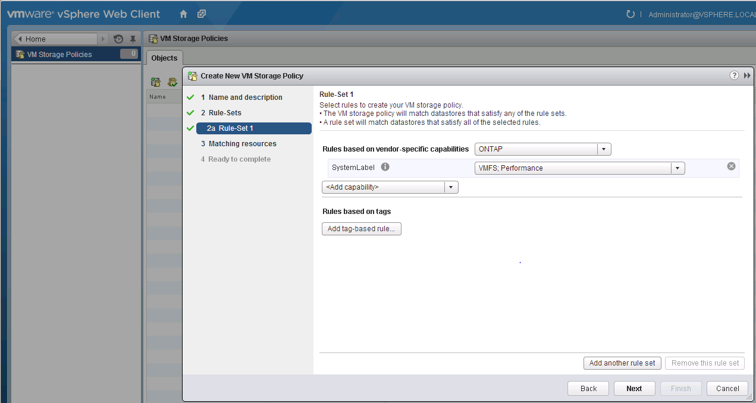The image size is (756, 403).
Task: Switch to the Objects tab
Action: [164, 58]
